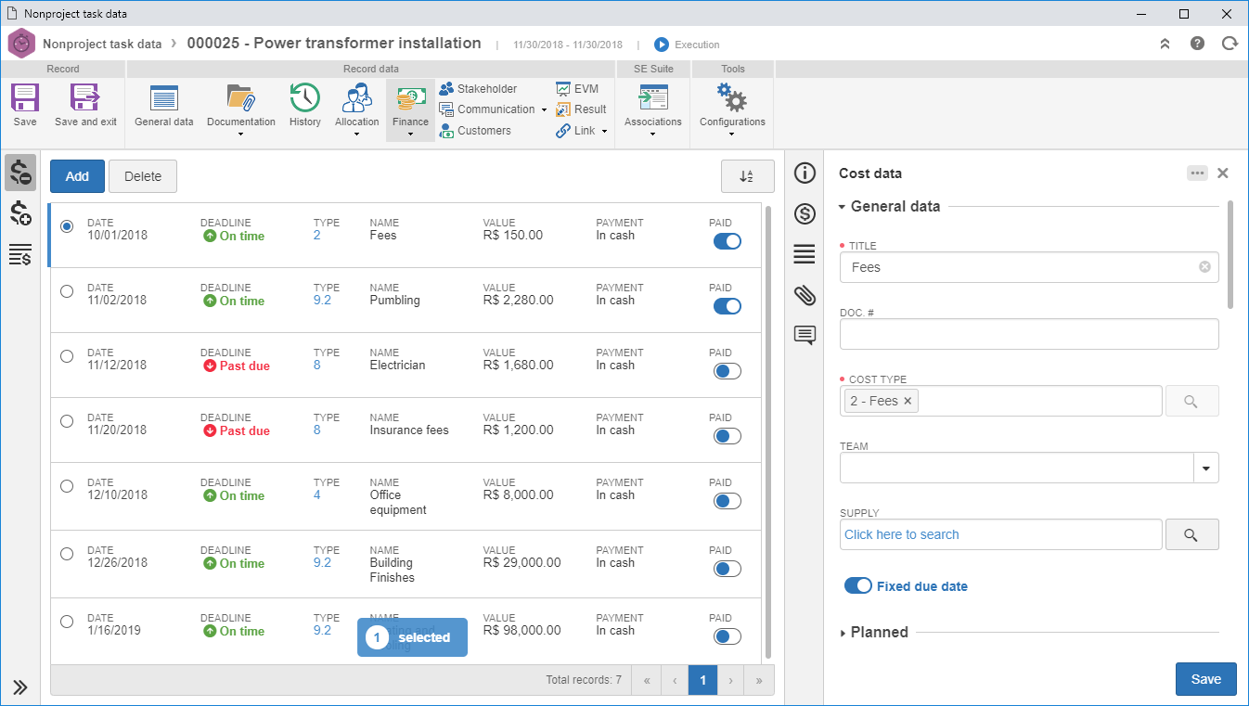The width and height of the screenshot is (1249, 706).
Task: Click the Configurations gears icon
Action: 732,97
